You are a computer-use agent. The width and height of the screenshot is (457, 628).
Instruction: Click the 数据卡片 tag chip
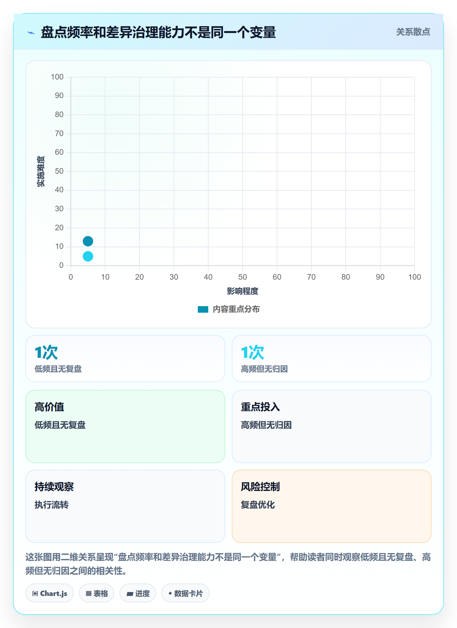(185, 593)
